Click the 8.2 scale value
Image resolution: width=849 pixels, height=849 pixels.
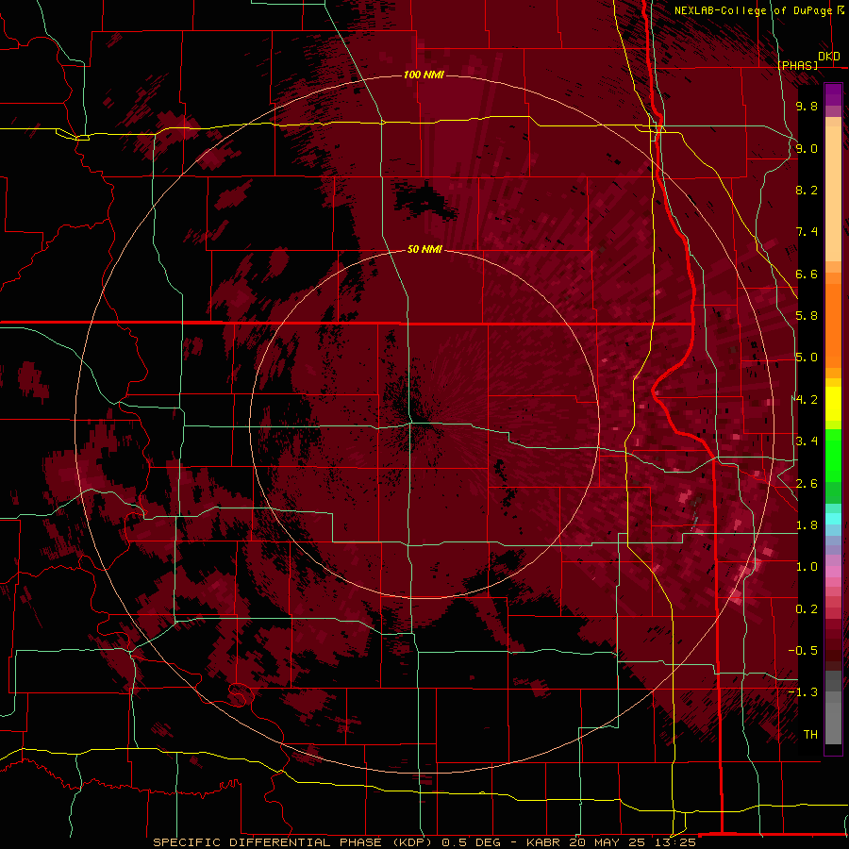tap(807, 190)
